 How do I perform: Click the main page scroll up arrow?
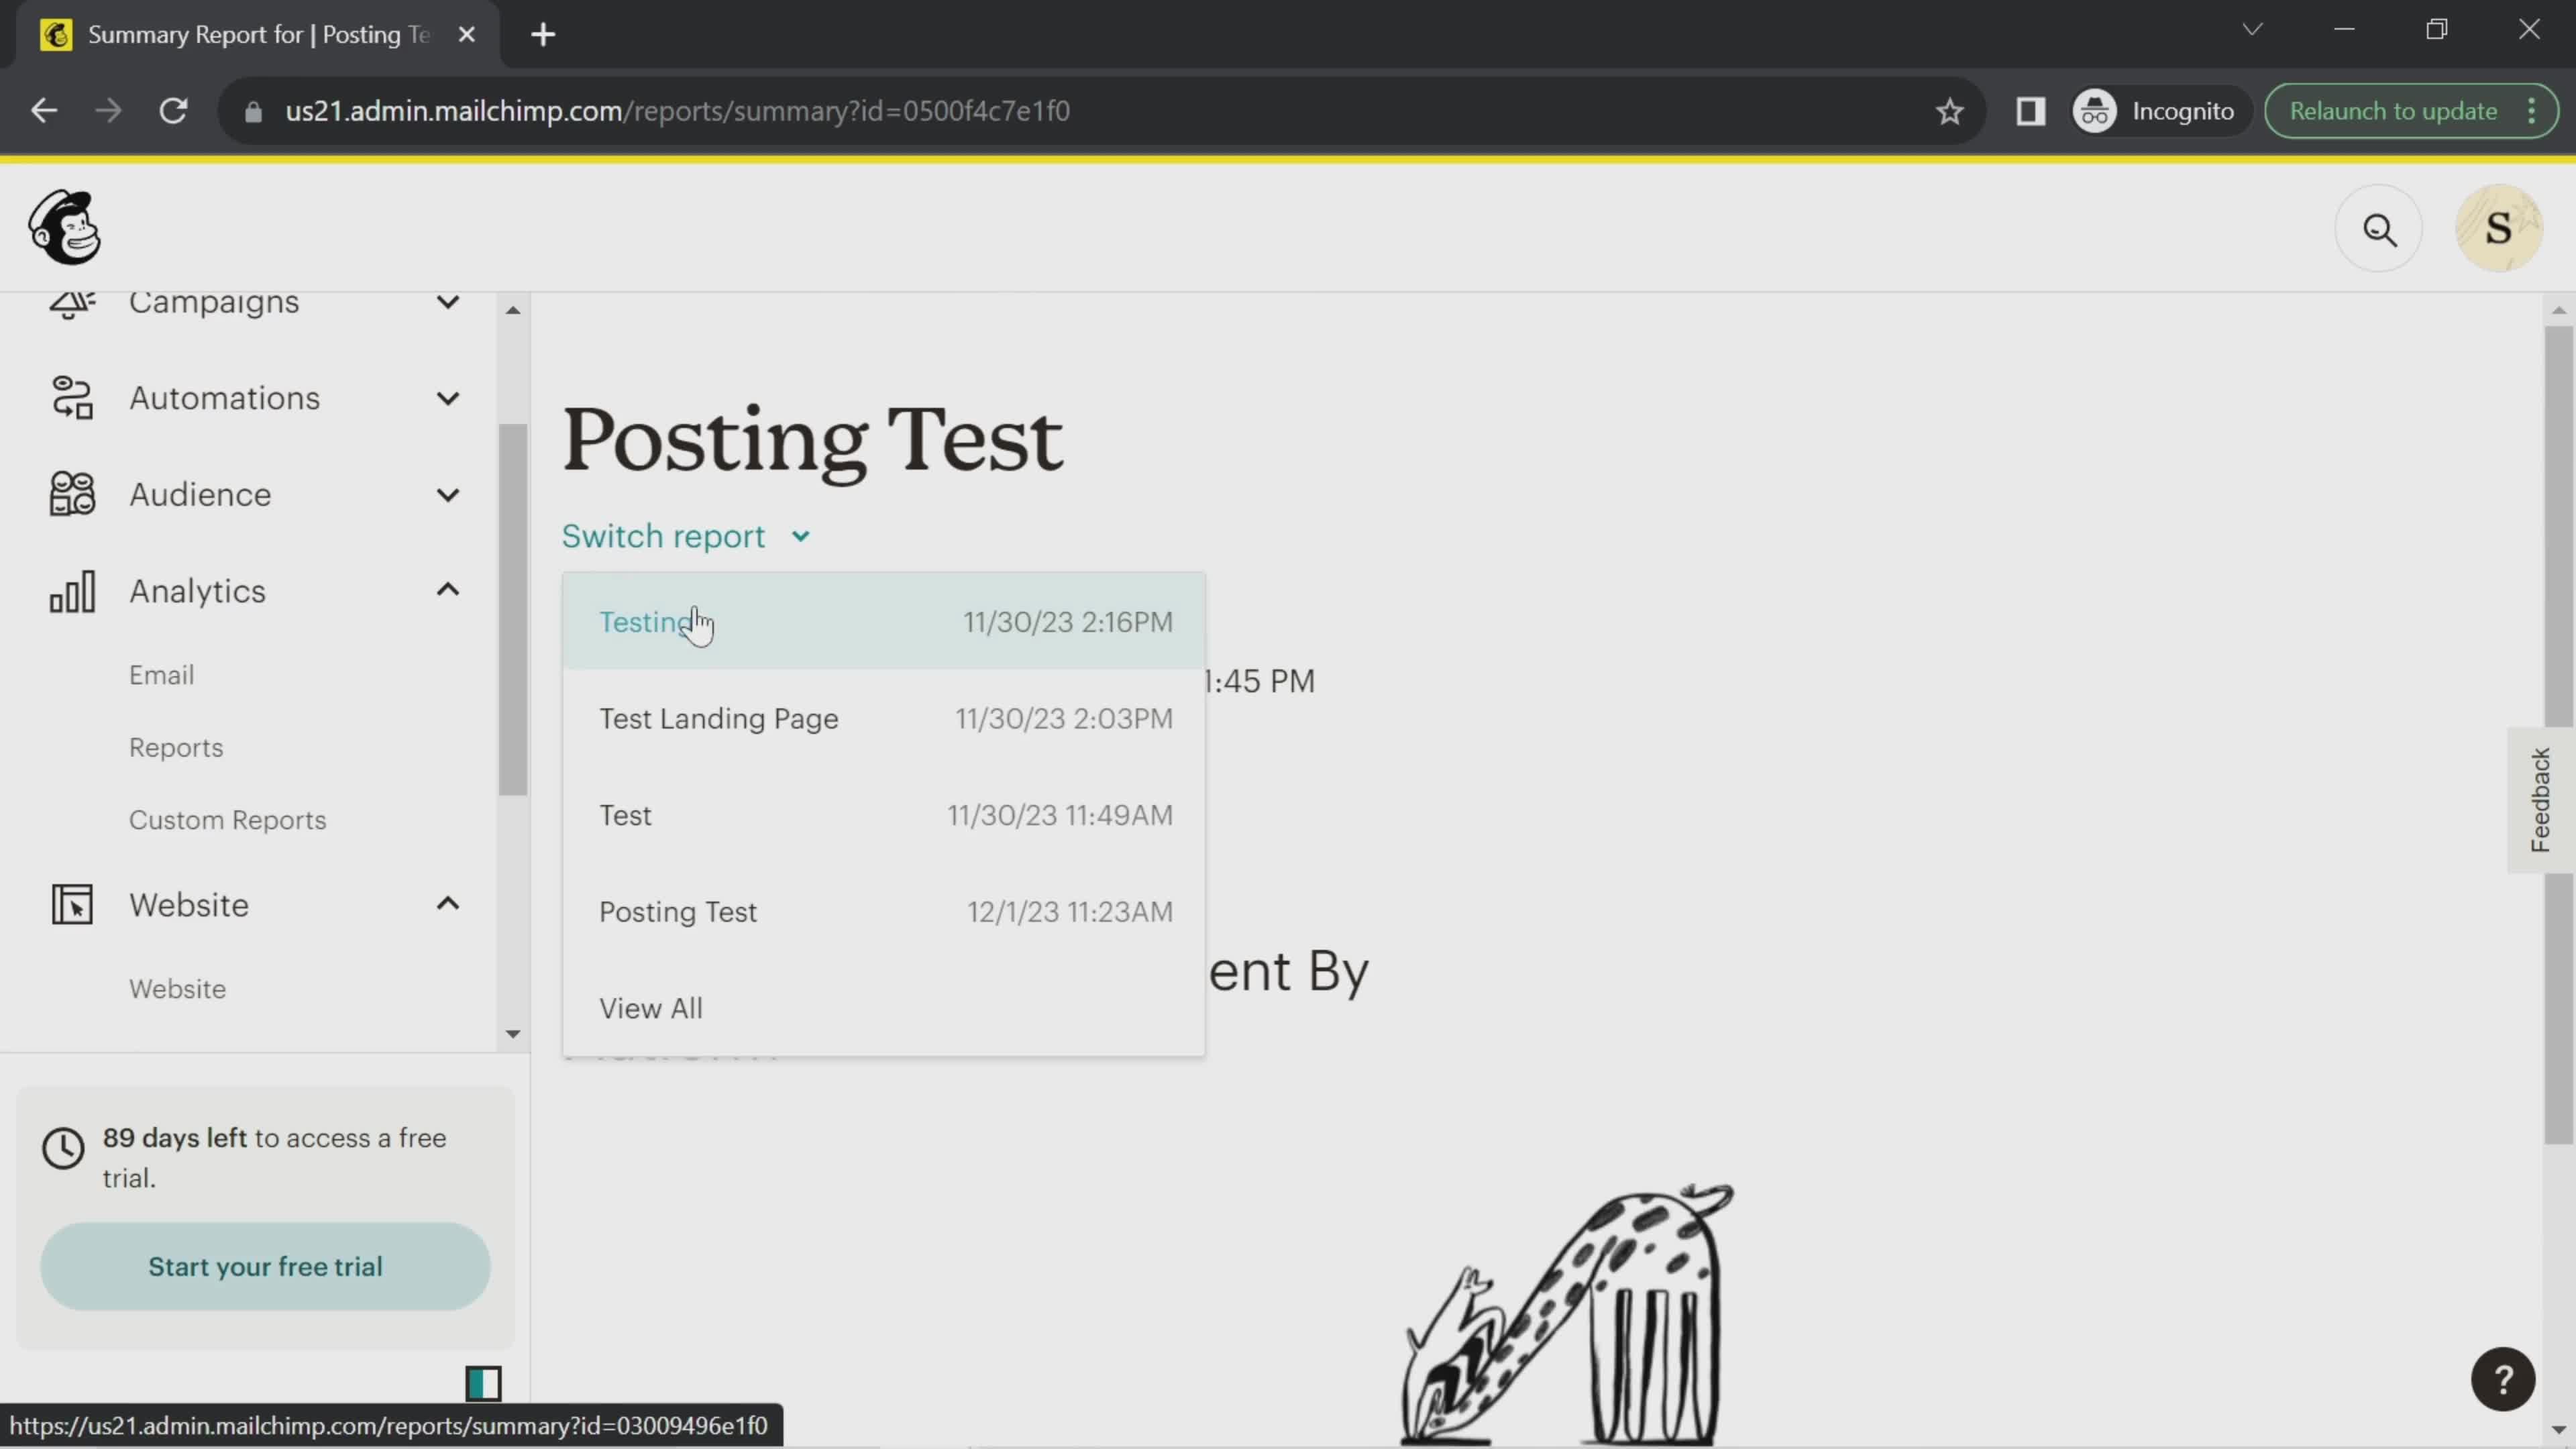tap(2558, 310)
